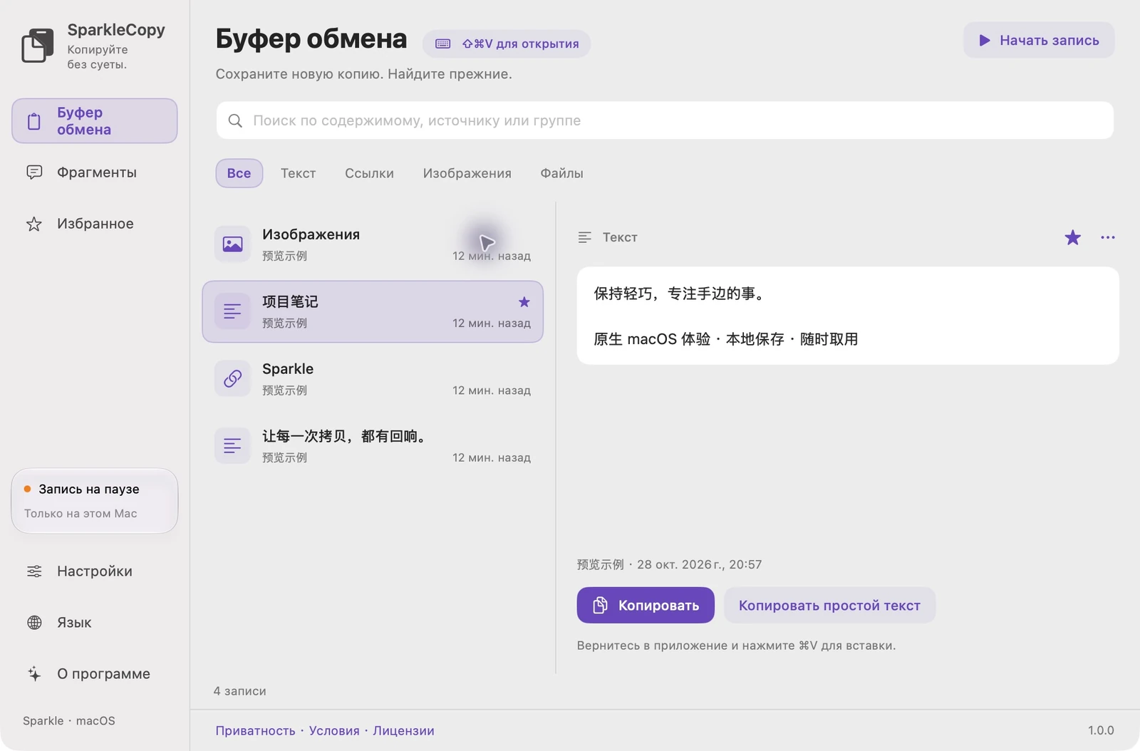Click the 4 записи count label

click(240, 691)
